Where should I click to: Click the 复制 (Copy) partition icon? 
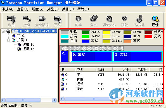click(x=94, y=18)
